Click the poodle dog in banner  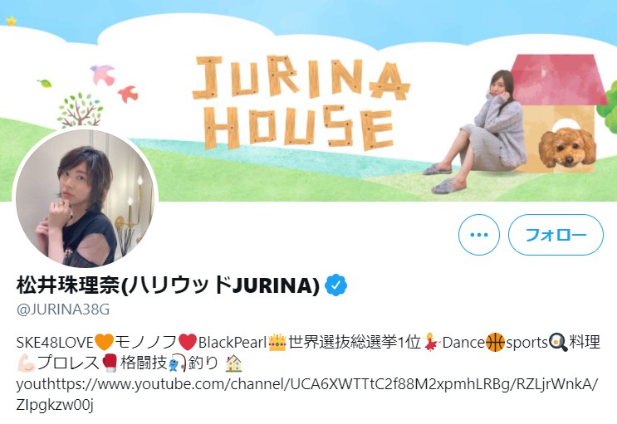pos(567,148)
